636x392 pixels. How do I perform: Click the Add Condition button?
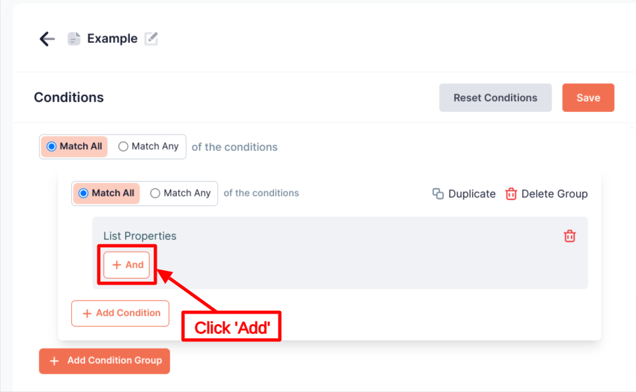pos(120,314)
